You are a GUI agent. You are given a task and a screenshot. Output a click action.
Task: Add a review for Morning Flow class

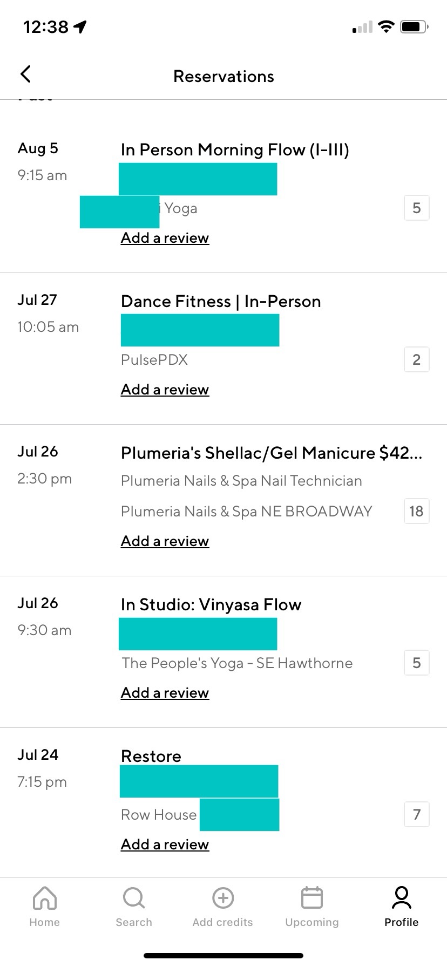click(x=165, y=238)
